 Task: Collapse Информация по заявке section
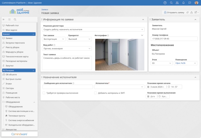pos(143,19)
